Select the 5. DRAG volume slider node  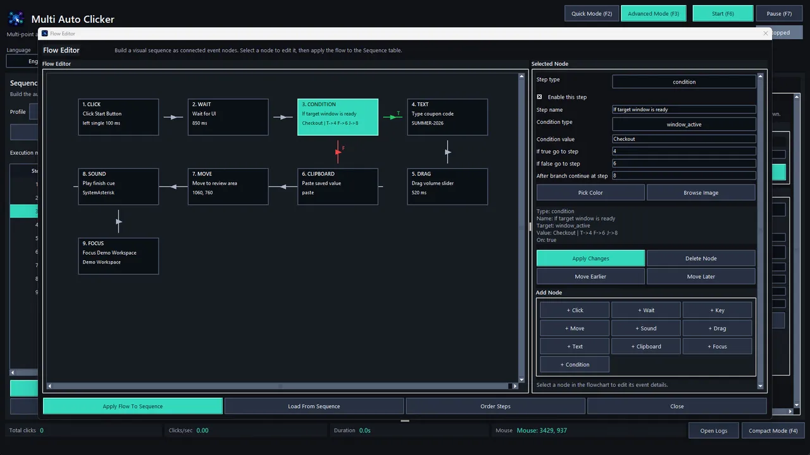(447, 186)
